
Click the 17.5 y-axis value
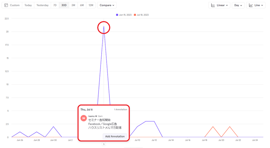coord(7,45)
